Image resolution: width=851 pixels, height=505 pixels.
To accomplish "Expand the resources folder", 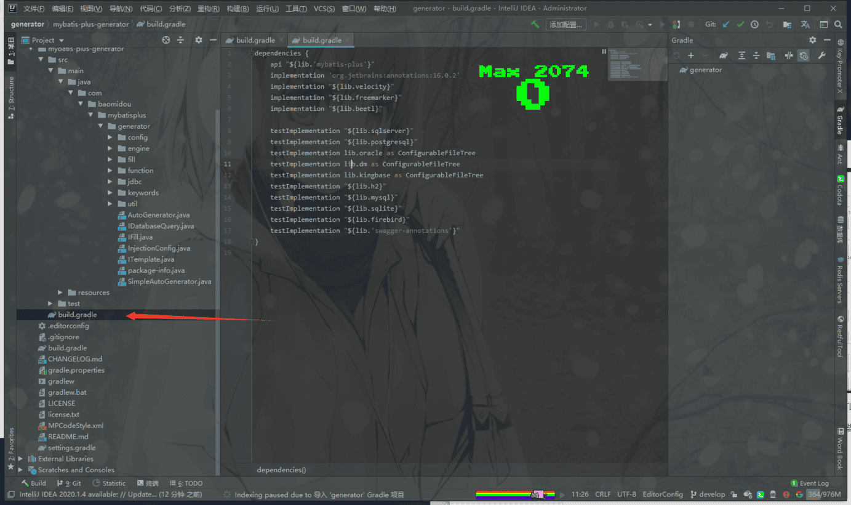I will coord(60,293).
